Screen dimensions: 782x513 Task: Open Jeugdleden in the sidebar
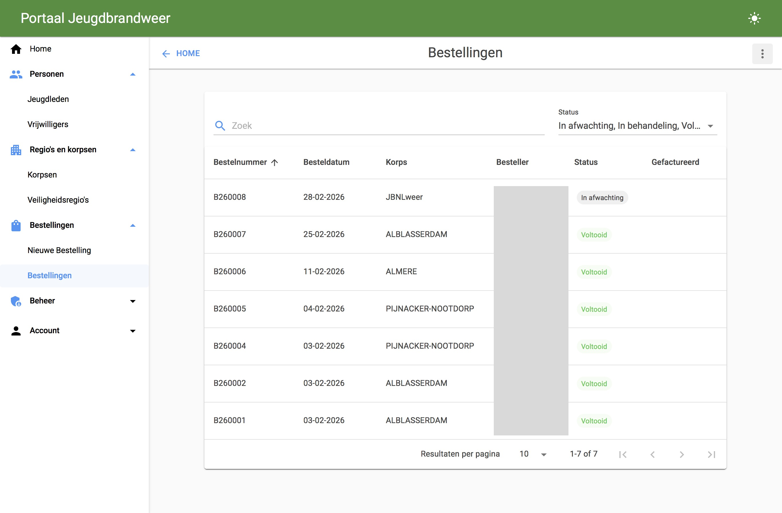point(48,99)
